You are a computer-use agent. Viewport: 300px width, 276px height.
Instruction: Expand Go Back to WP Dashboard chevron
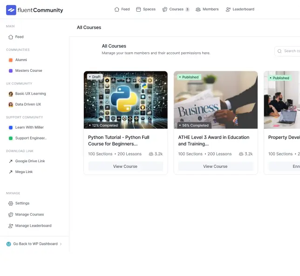point(61,244)
